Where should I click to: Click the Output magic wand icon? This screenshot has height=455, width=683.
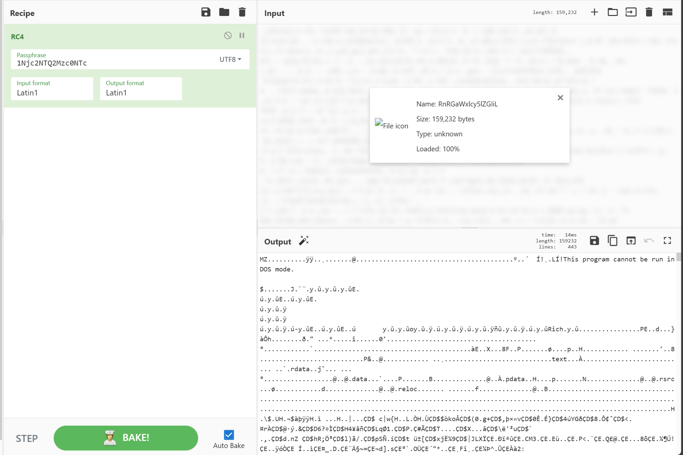(x=303, y=241)
